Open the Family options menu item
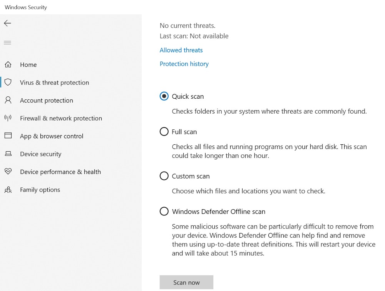 pyautogui.click(x=40, y=190)
